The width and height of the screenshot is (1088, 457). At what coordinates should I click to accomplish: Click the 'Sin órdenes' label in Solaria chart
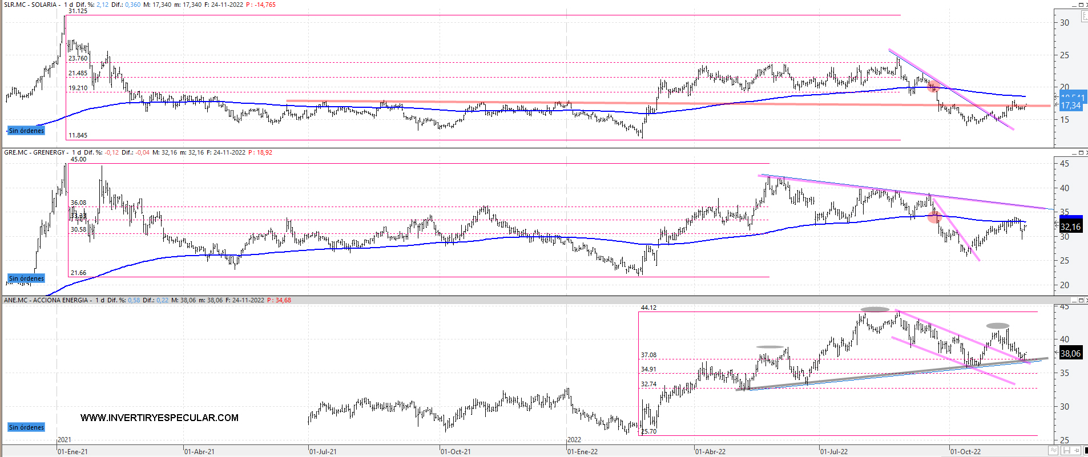[26, 131]
